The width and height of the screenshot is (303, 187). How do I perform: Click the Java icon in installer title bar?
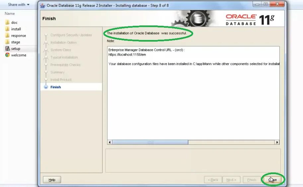click(43, 5)
